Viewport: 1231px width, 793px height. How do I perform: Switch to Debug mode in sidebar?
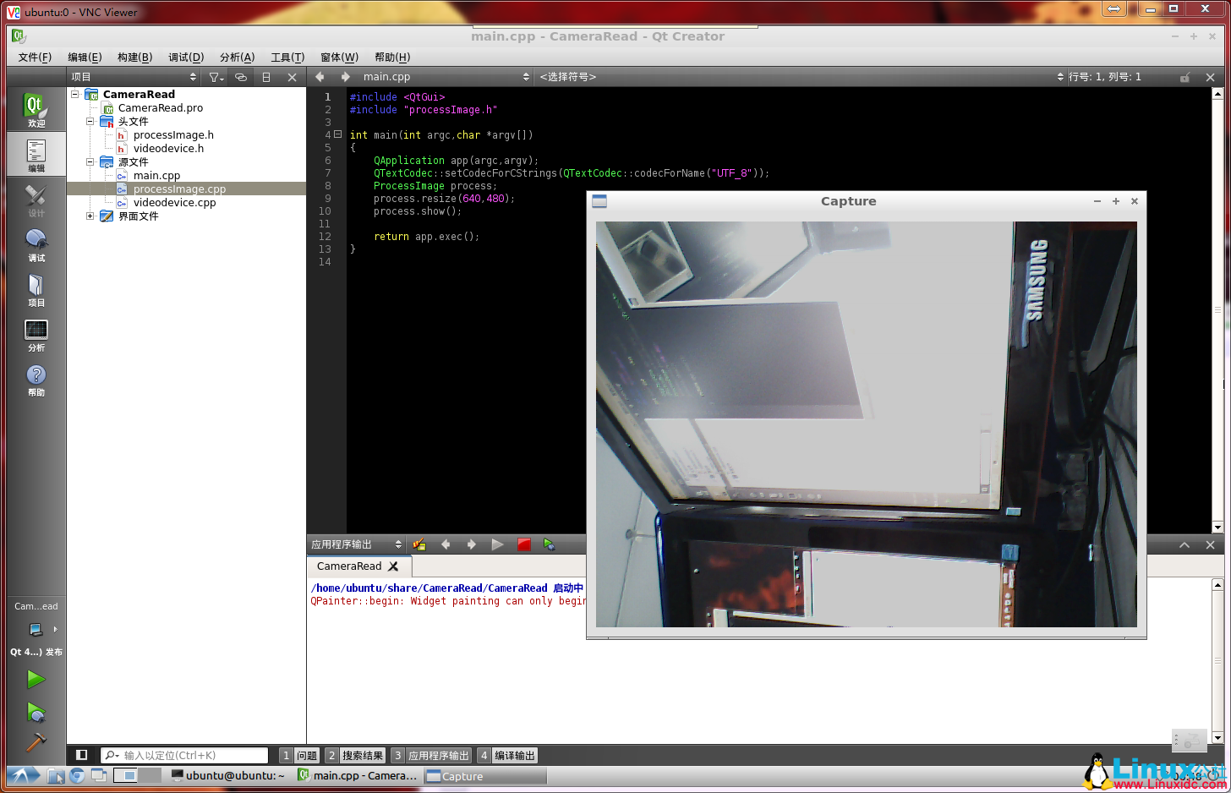click(x=36, y=245)
